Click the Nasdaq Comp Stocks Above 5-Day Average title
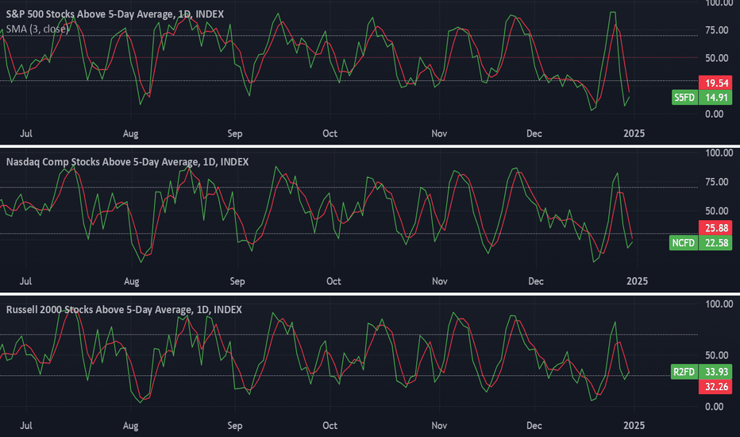Image resolution: width=740 pixels, height=437 pixels. coord(127,161)
